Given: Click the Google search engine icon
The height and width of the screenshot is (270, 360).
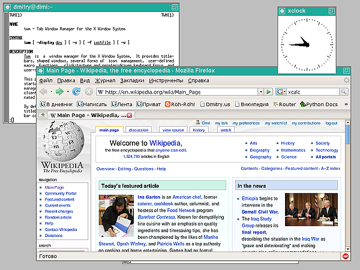Looking at the screenshot, I should (280, 92).
